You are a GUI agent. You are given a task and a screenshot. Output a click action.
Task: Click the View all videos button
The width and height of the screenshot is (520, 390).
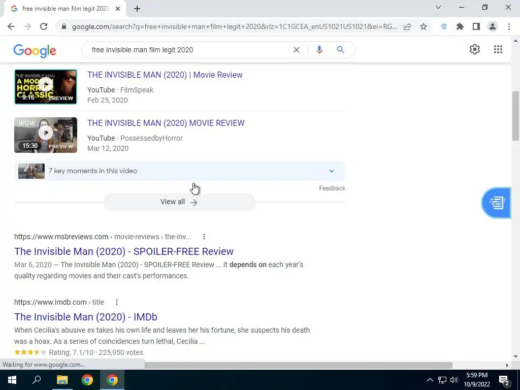[x=179, y=202]
